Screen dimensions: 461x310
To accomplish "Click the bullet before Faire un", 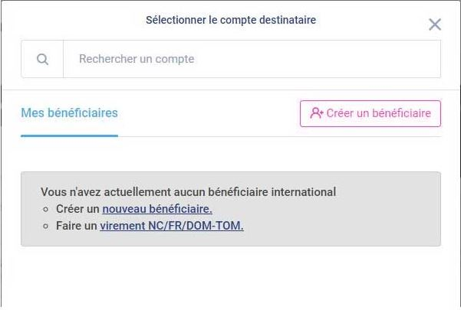I will click(x=45, y=226).
